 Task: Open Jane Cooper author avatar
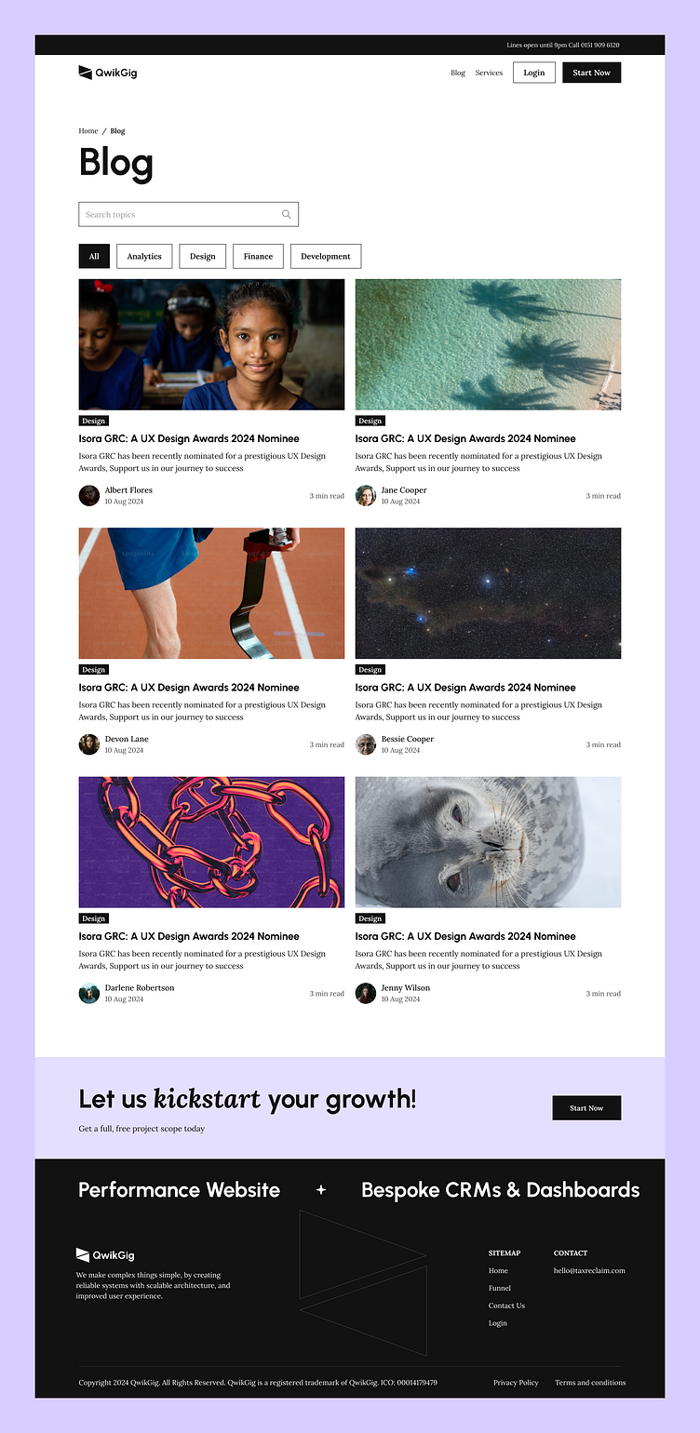click(x=366, y=495)
